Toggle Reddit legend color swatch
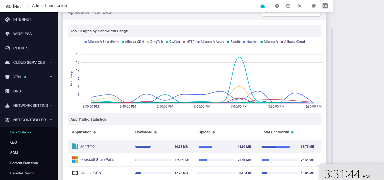Image resolution: width=384 pixels, height=180 pixels. point(228,42)
